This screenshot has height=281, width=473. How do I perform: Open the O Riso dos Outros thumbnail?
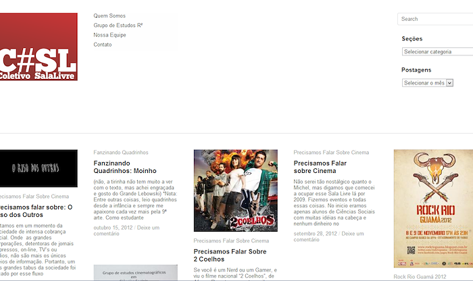tap(39, 168)
